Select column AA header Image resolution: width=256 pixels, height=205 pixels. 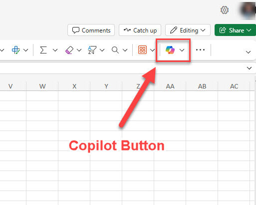pos(170,86)
